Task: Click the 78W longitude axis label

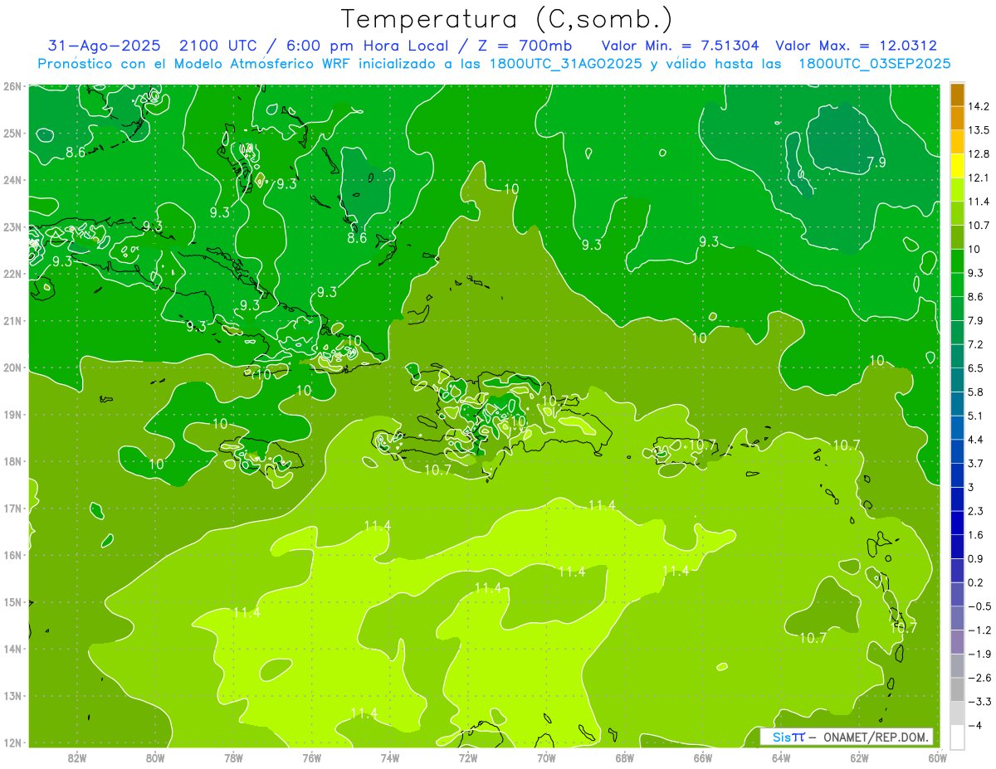Action: 233,758
